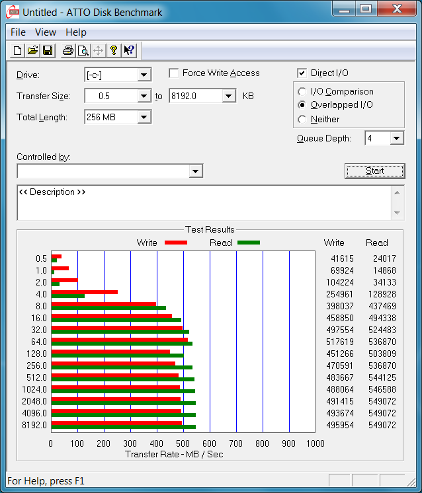Open the Drive selection dropdown
This screenshot has width=422, height=493.
[144, 75]
